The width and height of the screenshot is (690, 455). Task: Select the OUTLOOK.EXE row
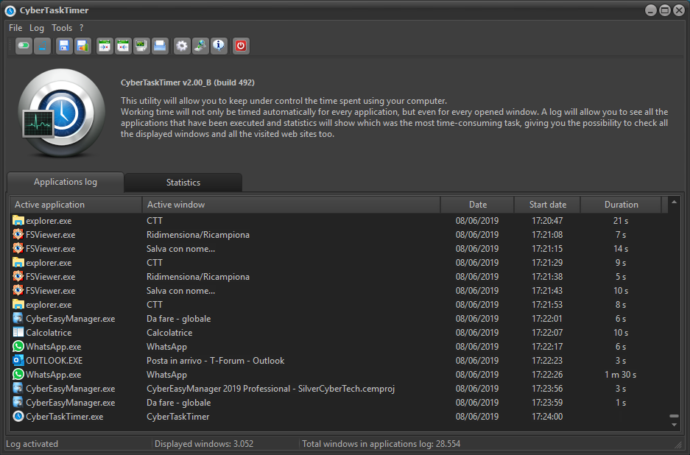click(x=339, y=361)
